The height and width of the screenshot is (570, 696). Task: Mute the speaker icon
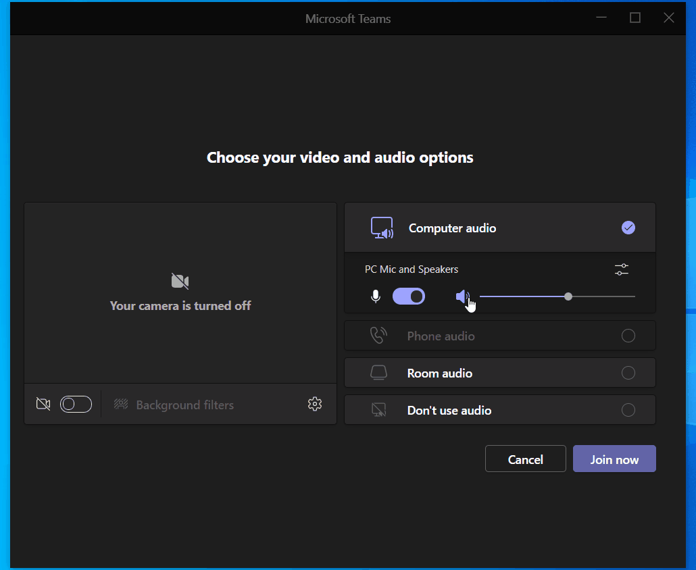pos(462,296)
